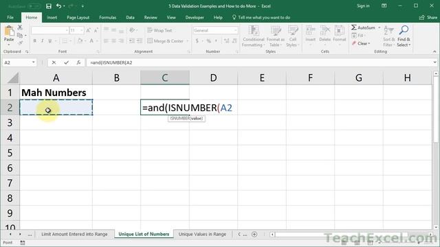Open the Limit Amount Entered into Range sheet
The height and width of the screenshot is (247, 440).
[x=74, y=234]
